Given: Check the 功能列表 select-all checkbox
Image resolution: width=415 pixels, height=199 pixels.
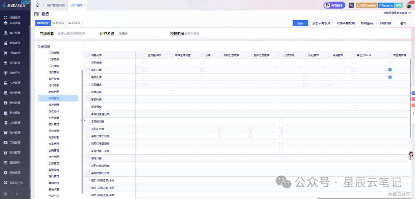Looking at the screenshot, I should click(88, 55).
